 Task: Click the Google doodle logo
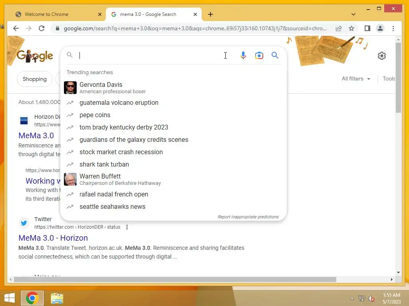[35, 56]
